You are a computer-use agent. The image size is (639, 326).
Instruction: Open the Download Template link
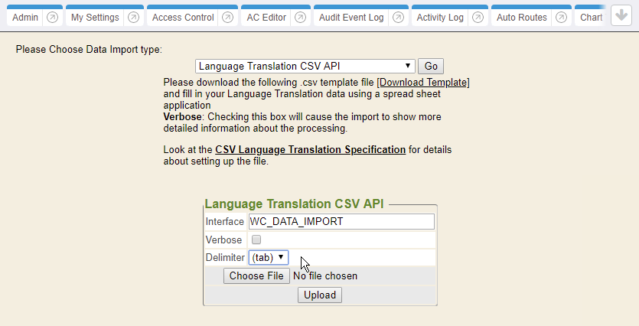[423, 82]
